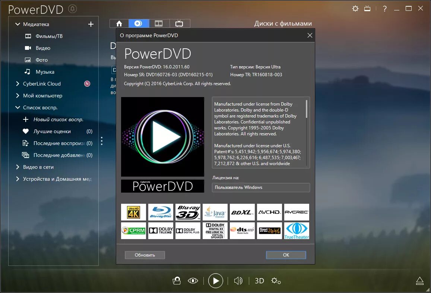
Task: Select the TV tab
Action: (x=179, y=23)
